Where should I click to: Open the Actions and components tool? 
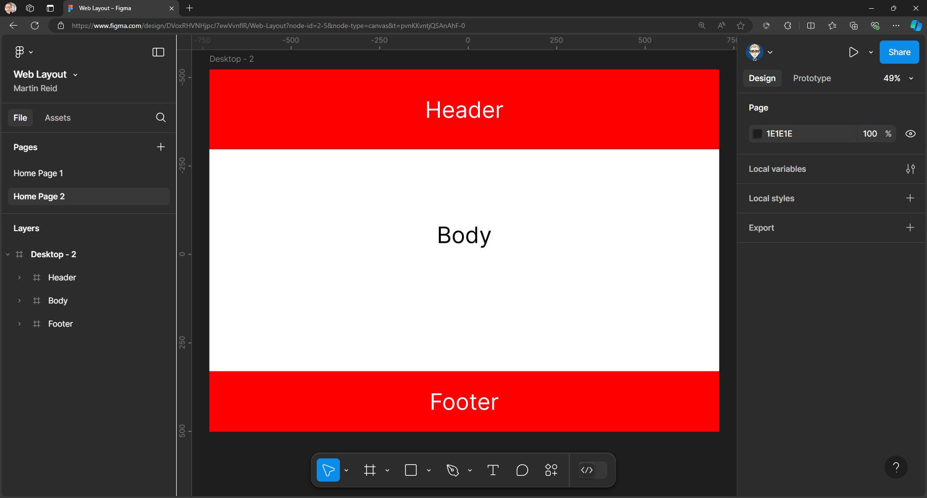(551, 470)
